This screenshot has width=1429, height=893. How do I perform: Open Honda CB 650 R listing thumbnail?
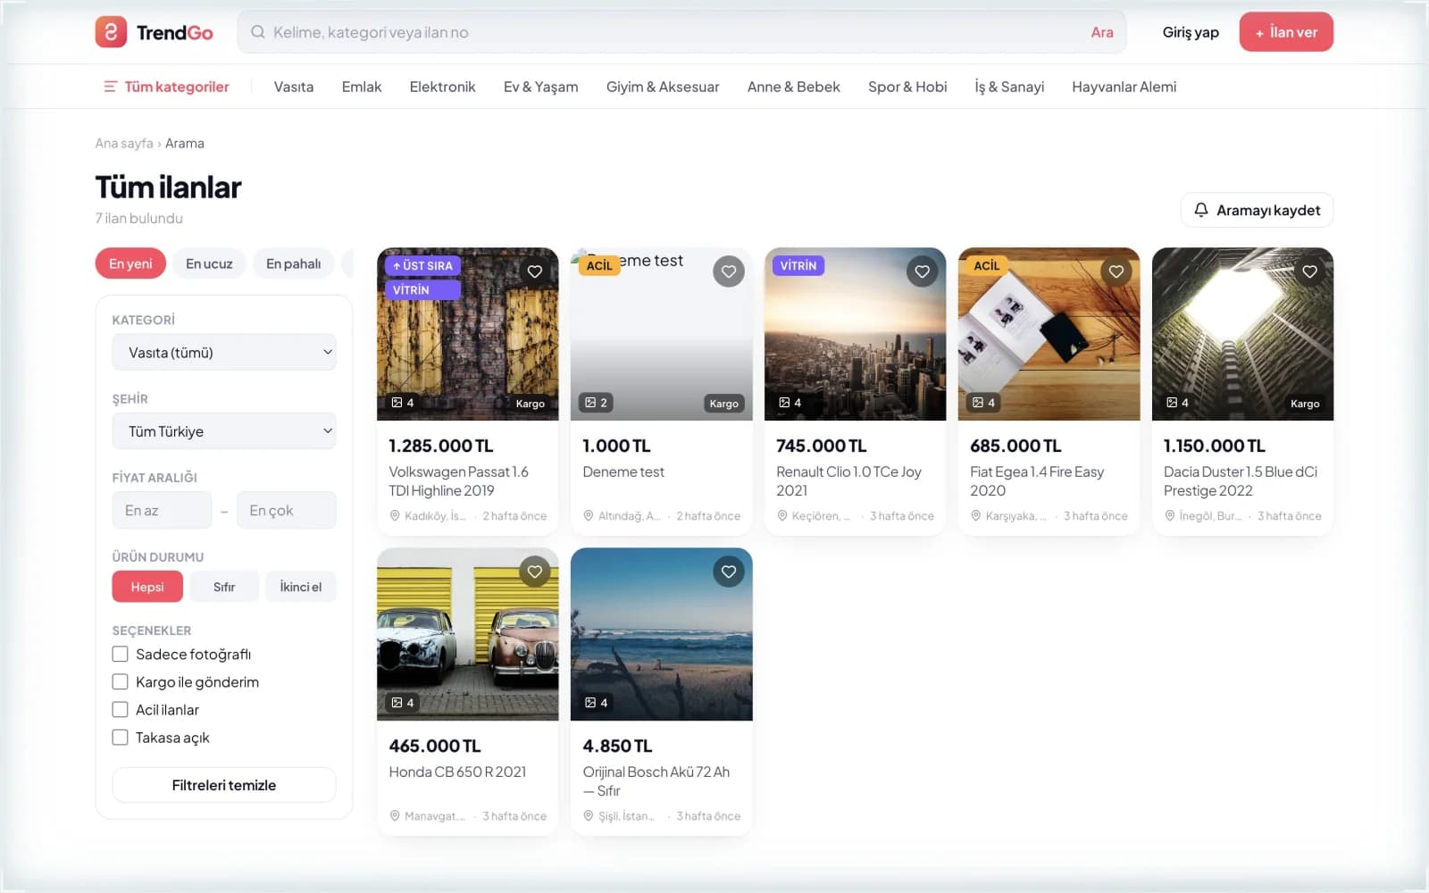click(x=468, y=634)
